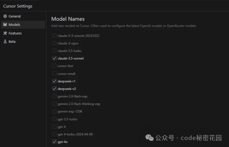Viewport: 229px width, 147px height.
Task: Enable the claude-3-5-sonnet-20241022 model checkbox
Action: click(54, 36)
